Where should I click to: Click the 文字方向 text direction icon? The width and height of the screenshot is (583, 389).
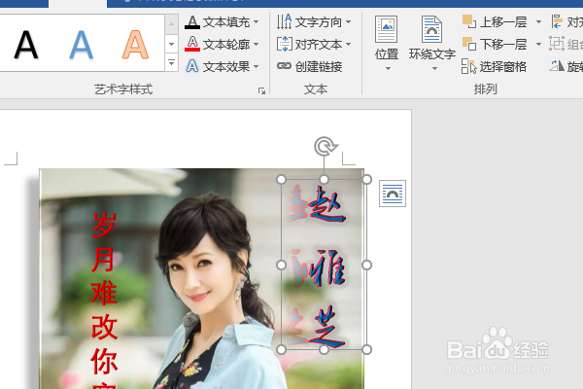coord(285,21)
